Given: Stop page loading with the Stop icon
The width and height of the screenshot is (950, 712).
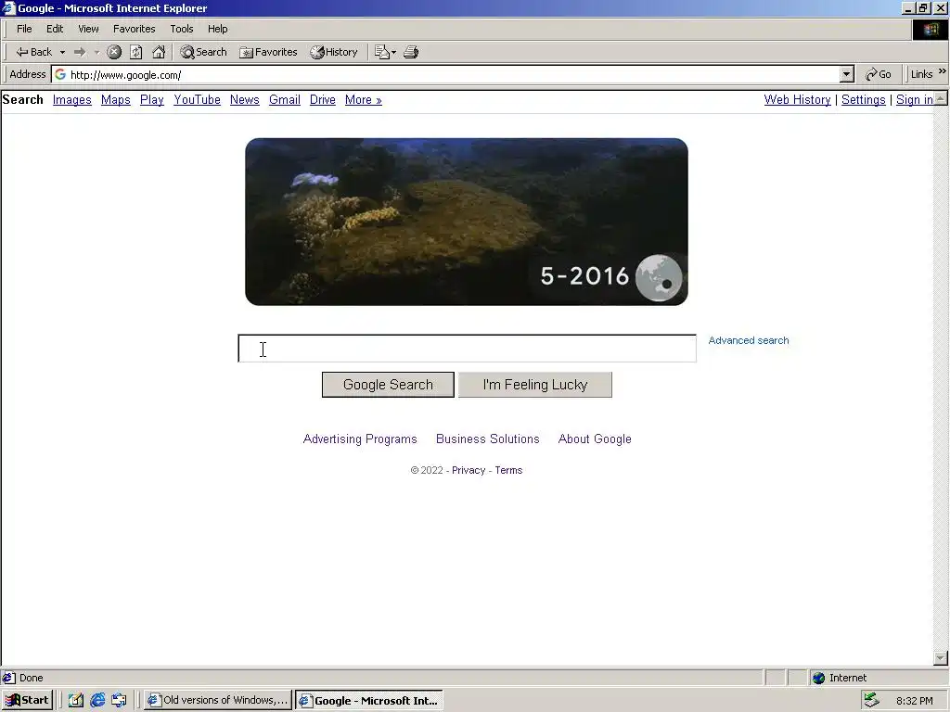Looking at the screenshot, I should pyautogui.click(x=114, y=52).
